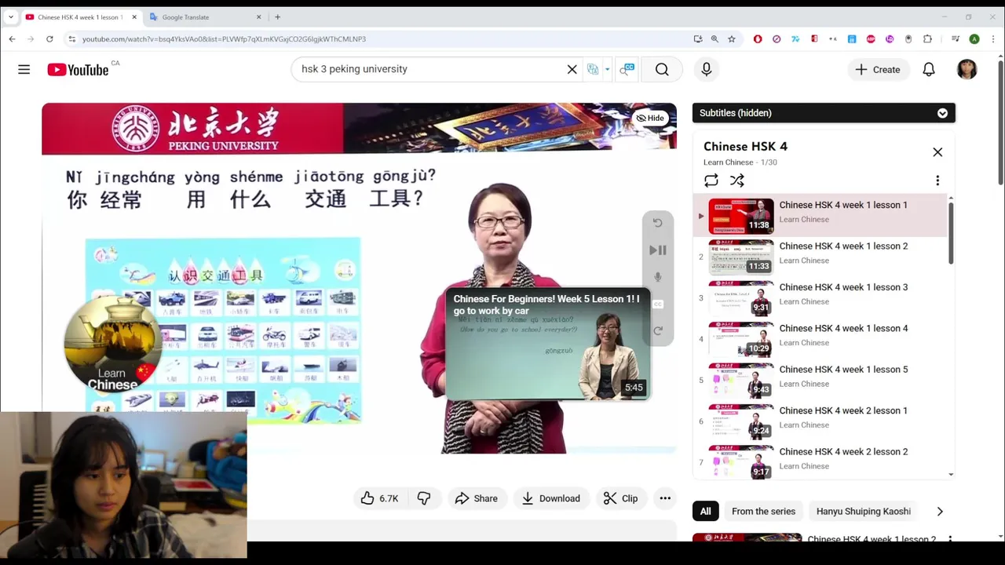
Task: Open playlist options three-dot menu
Action: click(x=937, y=180)
